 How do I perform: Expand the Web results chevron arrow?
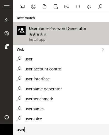[103, 50]
